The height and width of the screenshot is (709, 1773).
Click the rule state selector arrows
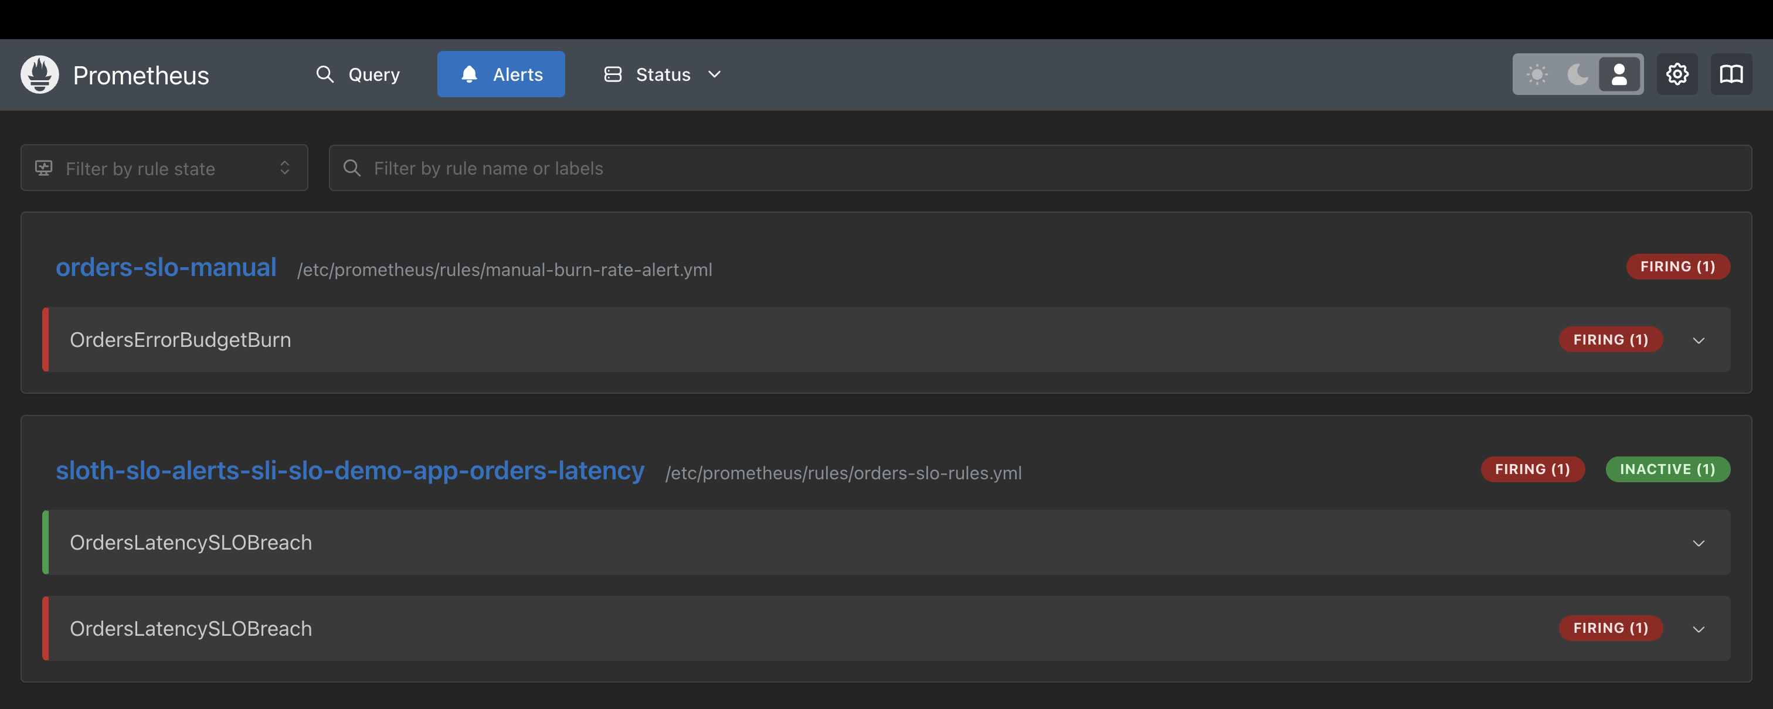pyautogui.click(x=285, y=168)
